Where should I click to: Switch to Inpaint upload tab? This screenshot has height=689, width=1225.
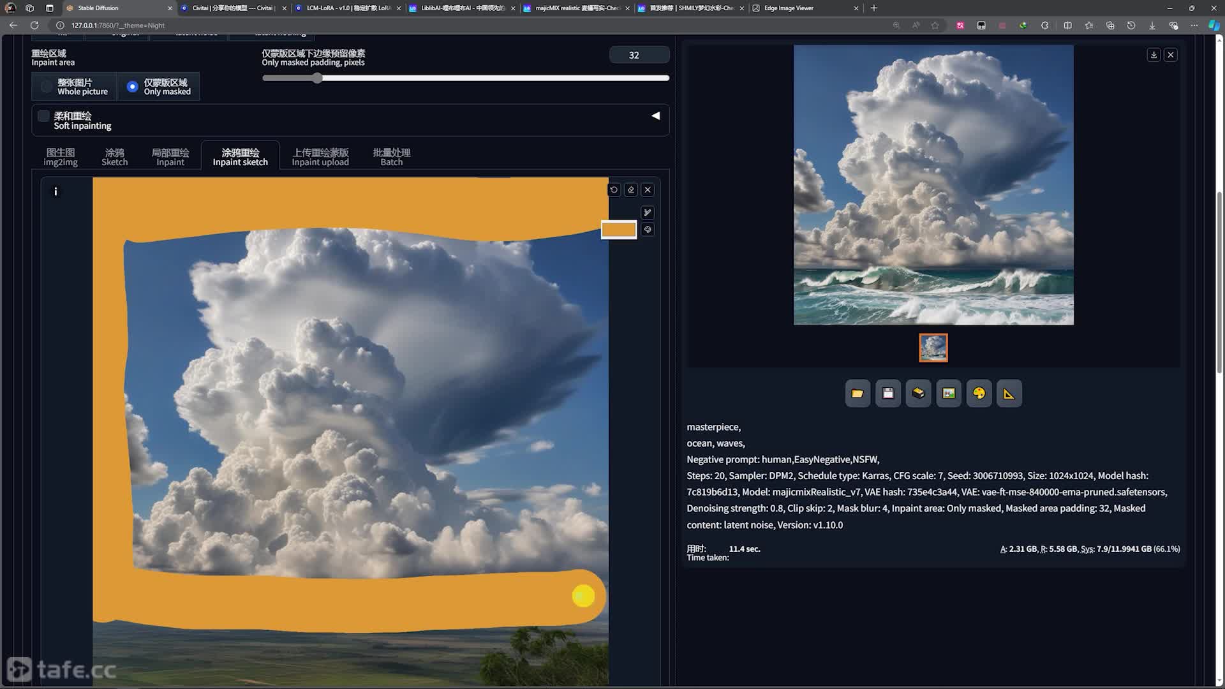(x=320, y=157)
